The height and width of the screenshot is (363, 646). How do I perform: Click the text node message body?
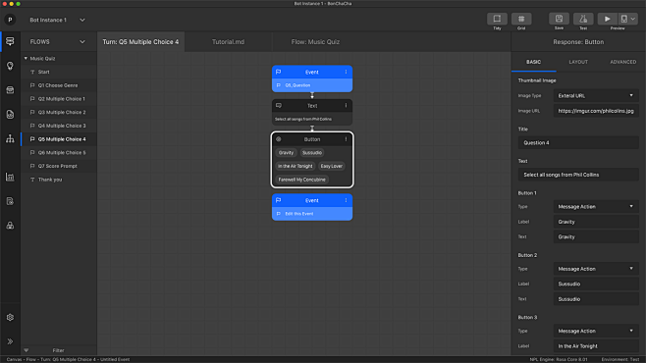tap(312, 120)
